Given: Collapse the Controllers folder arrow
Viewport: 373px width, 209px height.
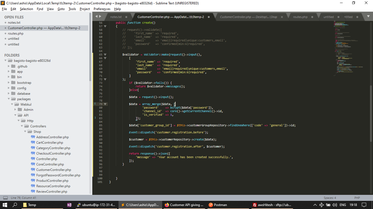Looking at the screenshot, I should [x=22, y=126].
